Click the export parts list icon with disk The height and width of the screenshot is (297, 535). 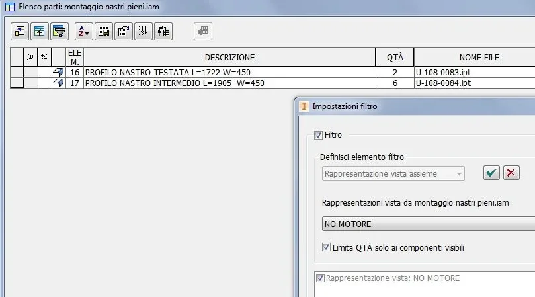click(x=104, y=31)
